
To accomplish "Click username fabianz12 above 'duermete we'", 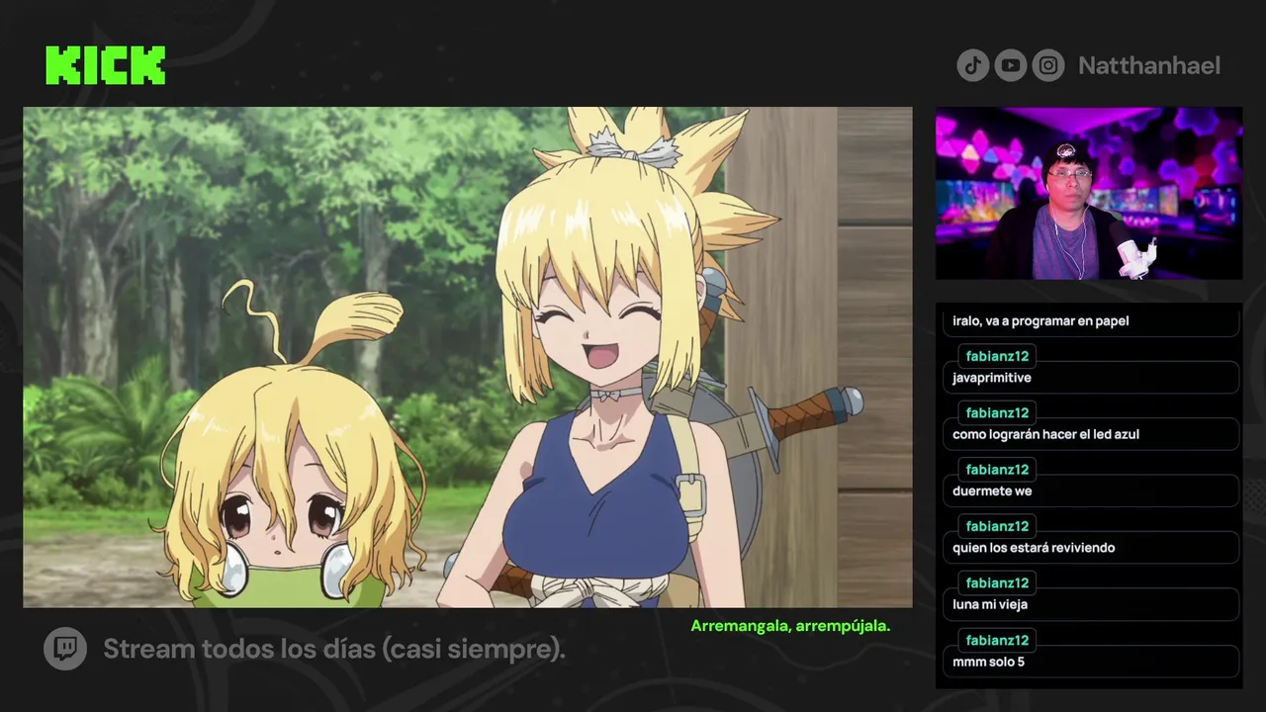I will pos(997,470).
